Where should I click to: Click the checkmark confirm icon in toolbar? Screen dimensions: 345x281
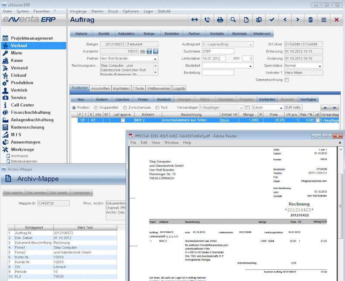[x=272, y=20]
